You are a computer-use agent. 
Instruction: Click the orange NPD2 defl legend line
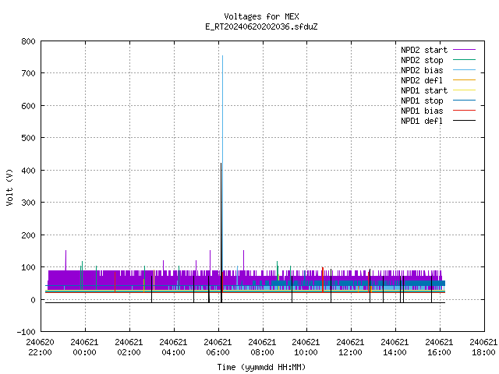pos(464,79)
